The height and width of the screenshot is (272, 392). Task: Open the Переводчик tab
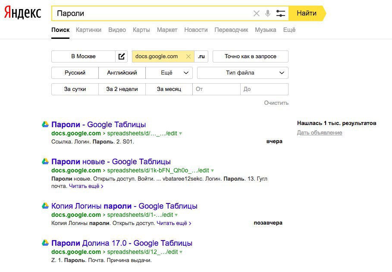click(231, 30)
